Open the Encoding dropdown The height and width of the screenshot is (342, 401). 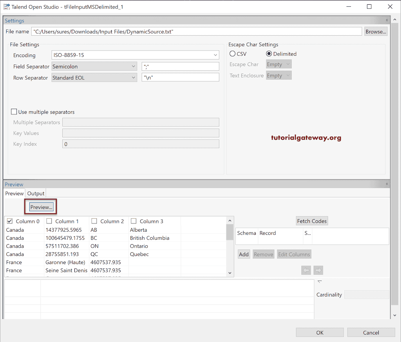[215, 55]
